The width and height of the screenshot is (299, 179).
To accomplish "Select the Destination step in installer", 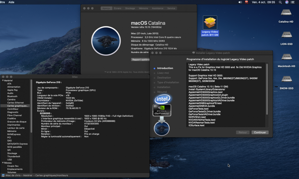I will pos(164,78).
